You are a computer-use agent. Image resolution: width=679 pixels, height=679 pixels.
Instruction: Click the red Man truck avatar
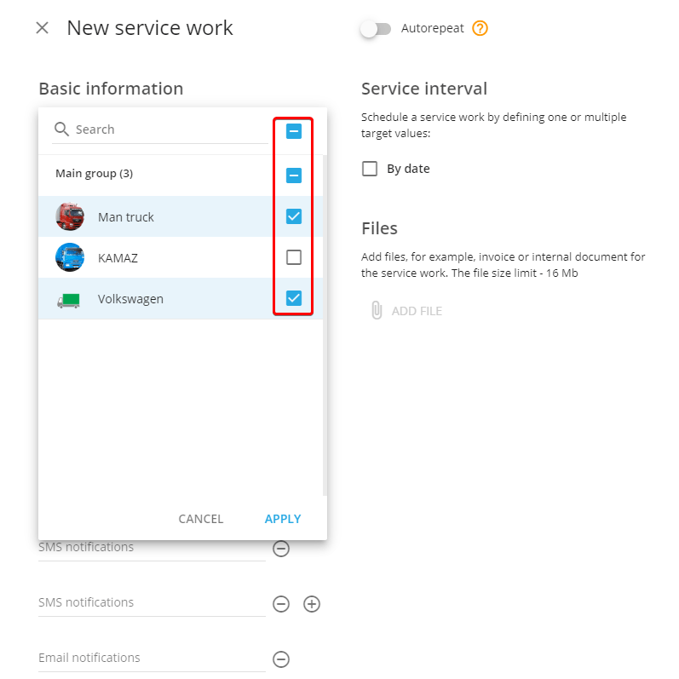pos(70,216)
